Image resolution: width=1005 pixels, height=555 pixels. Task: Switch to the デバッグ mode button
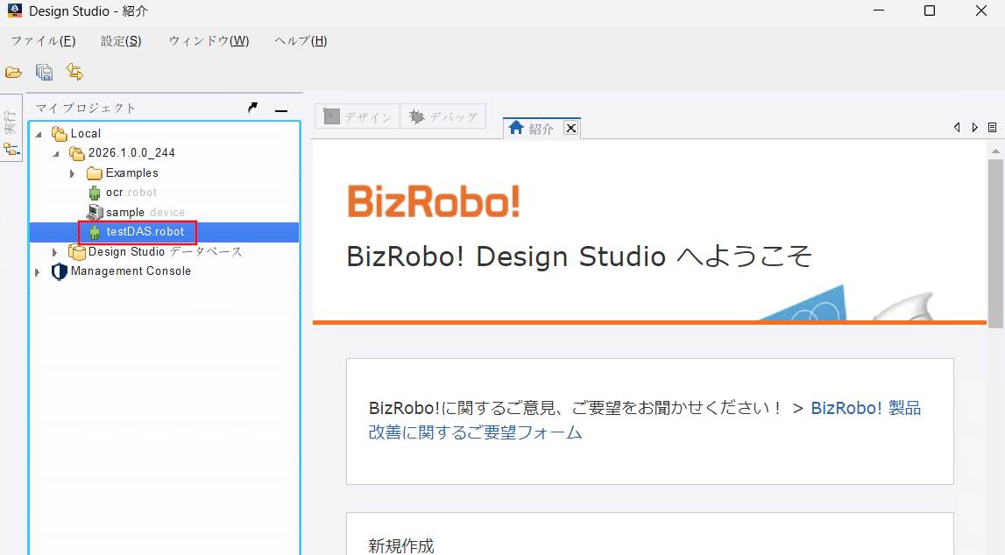[x=443, y=116]
